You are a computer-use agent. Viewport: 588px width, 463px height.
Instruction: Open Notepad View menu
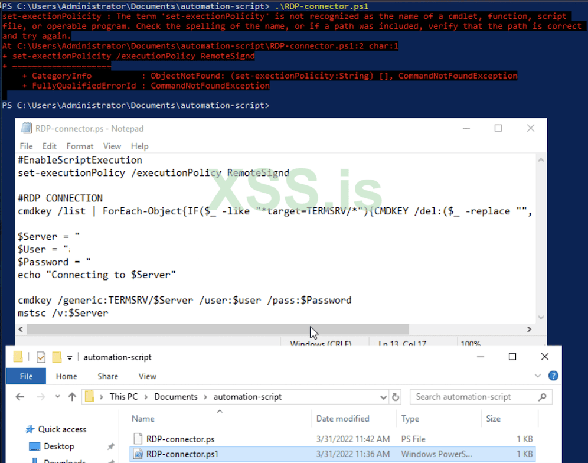coord(112,146)
